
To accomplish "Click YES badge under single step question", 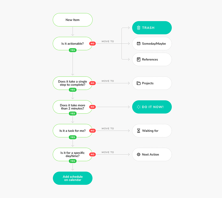I will point(73,90).
